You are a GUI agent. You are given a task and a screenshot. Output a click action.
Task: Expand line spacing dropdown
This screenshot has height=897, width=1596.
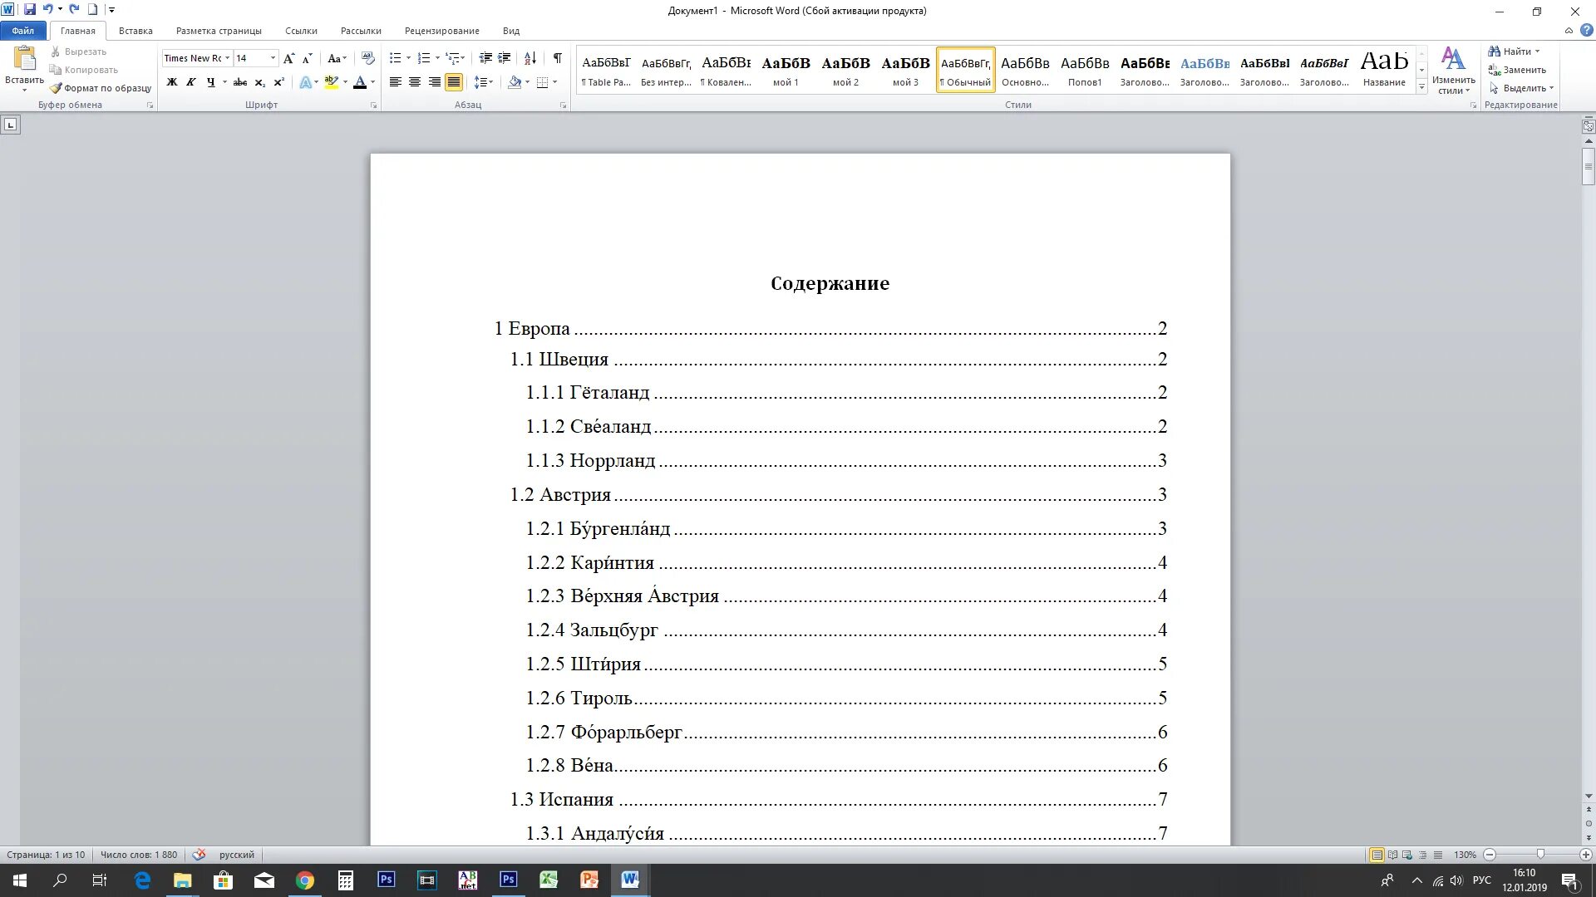point(491,82)
